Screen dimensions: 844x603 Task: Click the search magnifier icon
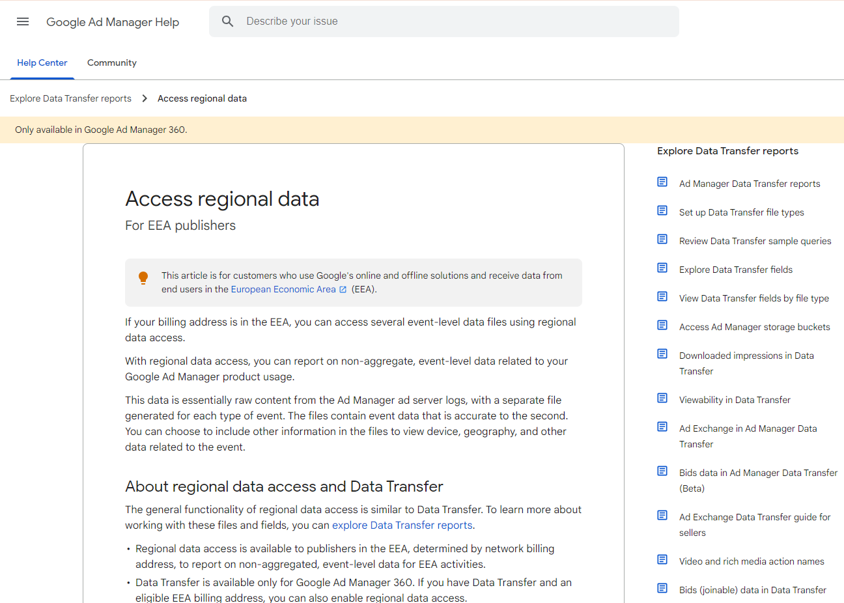click(227, 21)
